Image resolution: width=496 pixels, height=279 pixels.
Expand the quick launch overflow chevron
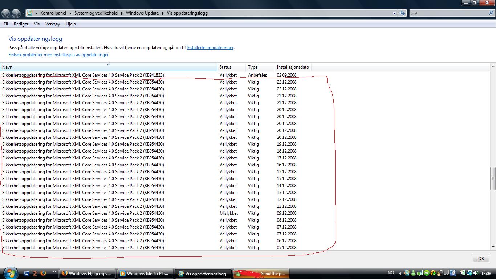54,272
